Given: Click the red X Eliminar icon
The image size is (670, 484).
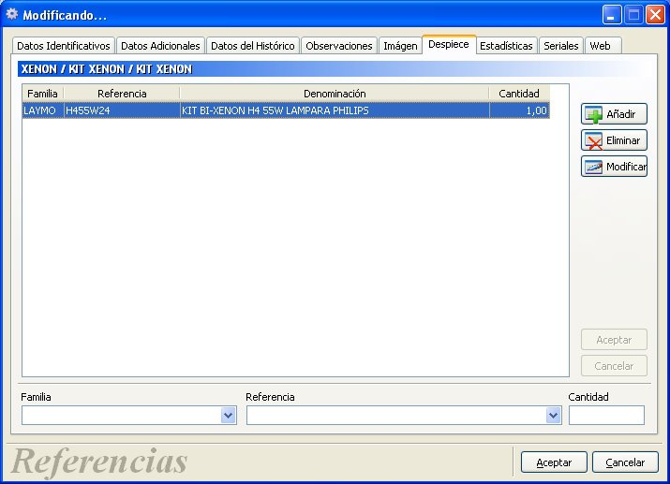Looking at the screenshot, I should 593,140.
